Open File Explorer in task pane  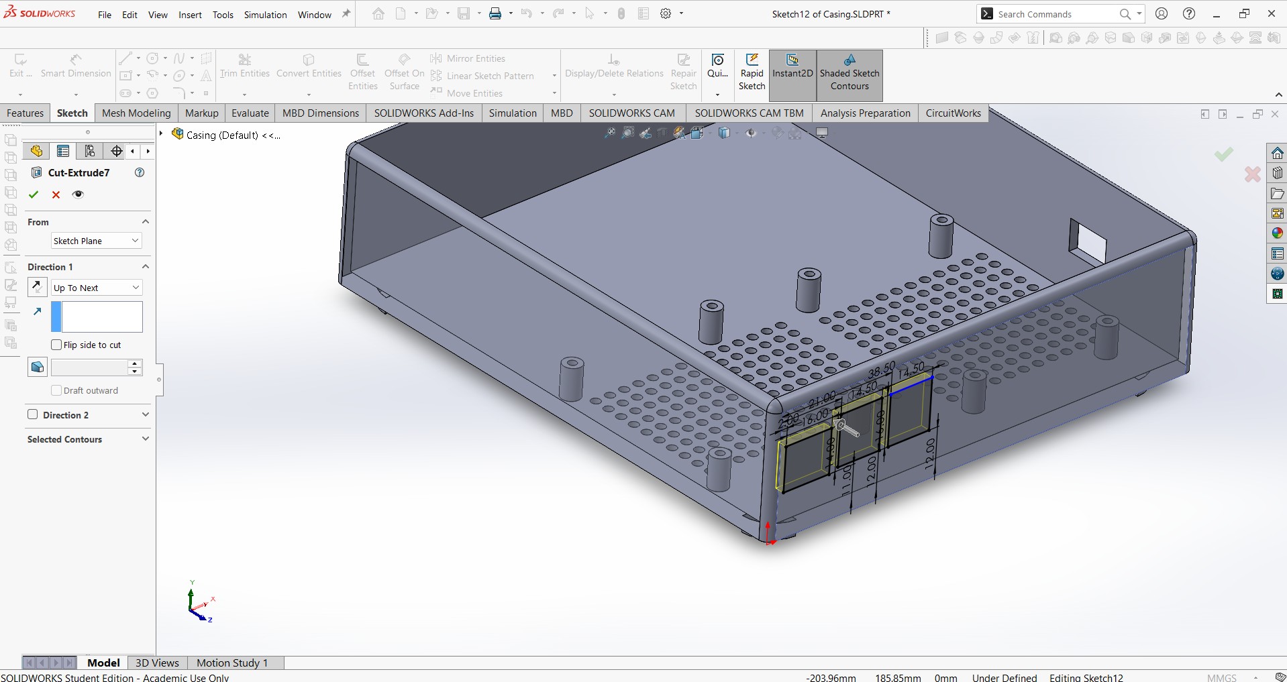(x=1277, y=193)
